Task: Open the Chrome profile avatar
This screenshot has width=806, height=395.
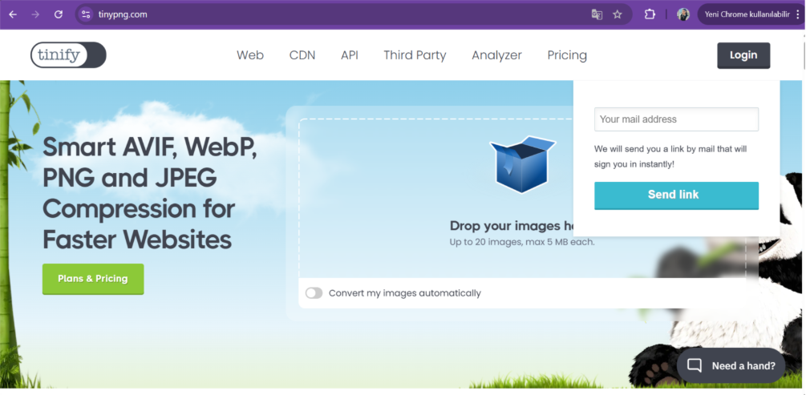Action: (683, 14)
